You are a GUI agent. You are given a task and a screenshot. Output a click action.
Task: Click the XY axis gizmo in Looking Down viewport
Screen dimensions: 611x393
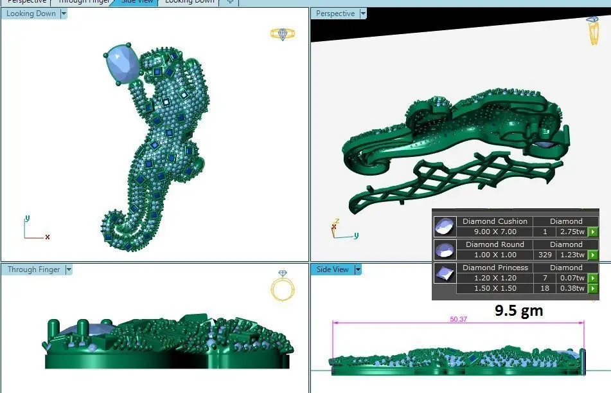36,228
